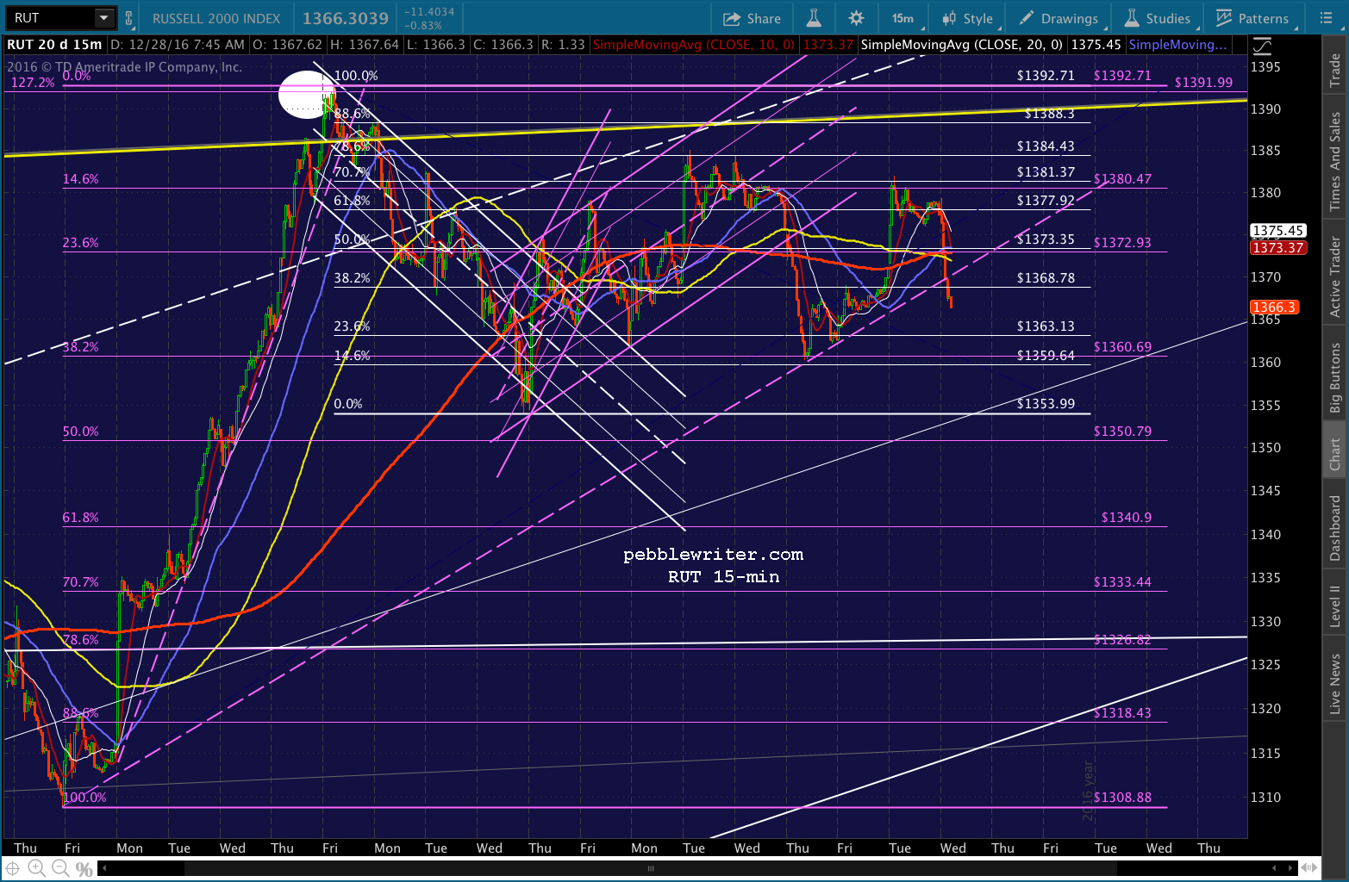This screenshot has height=882, width=1349.
Task: Open the Studies dropdown menu
Action: click(1158, 18)
